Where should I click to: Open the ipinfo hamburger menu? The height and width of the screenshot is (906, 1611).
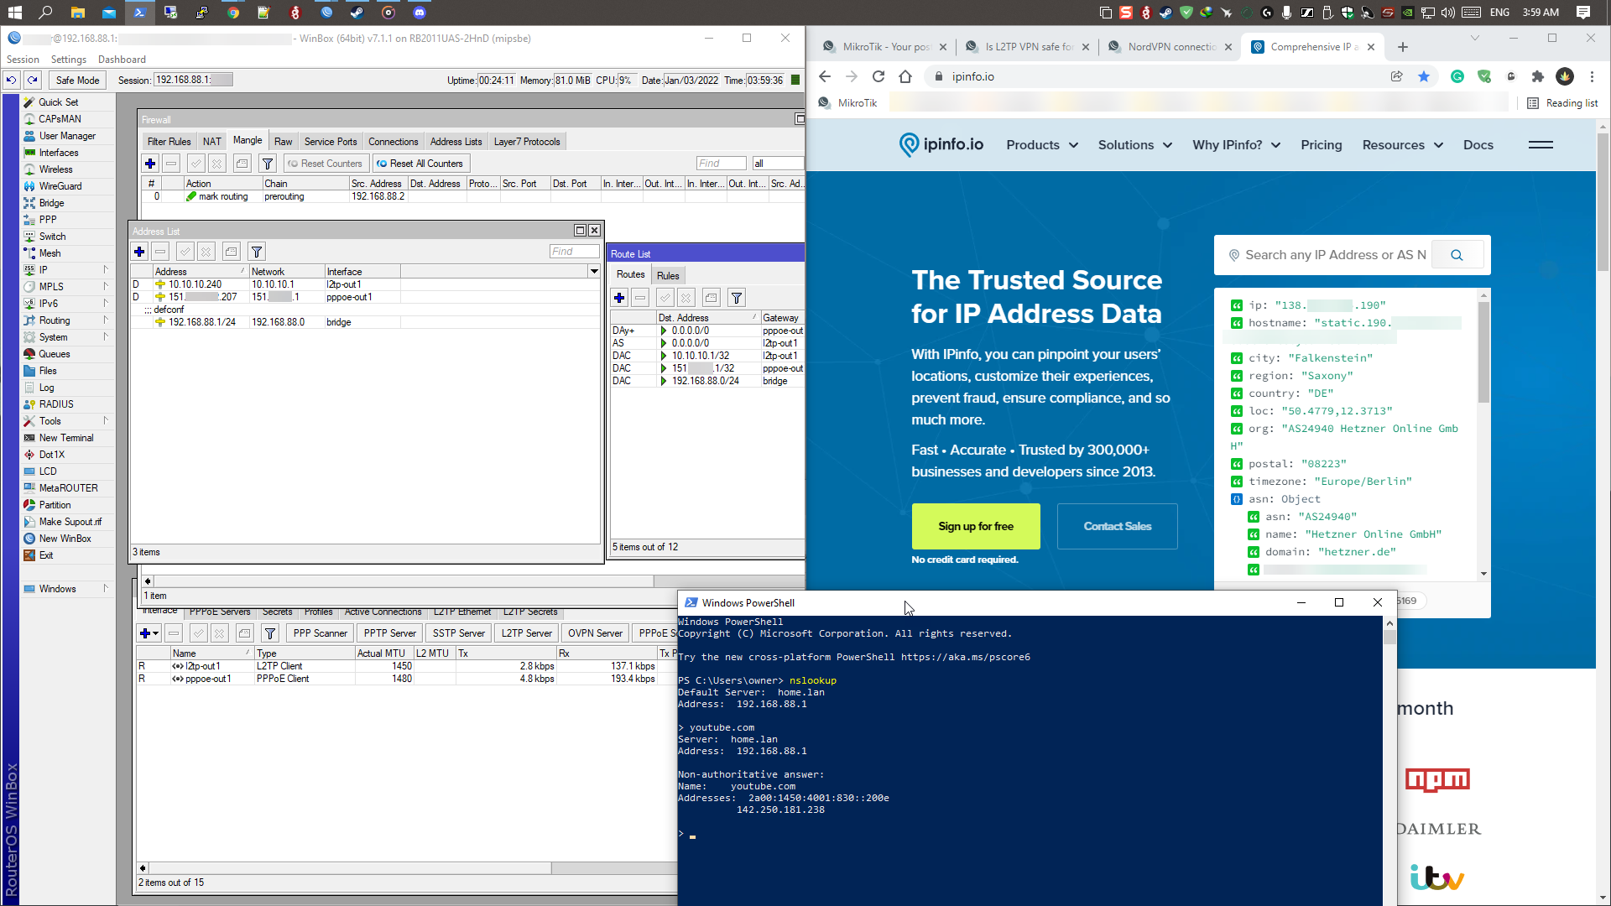pyautogui.click(x=1541, y=145)
